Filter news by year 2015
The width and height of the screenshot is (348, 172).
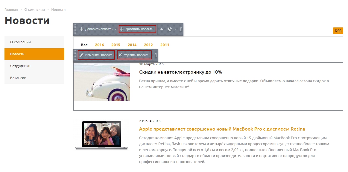[x=116, y=45]
